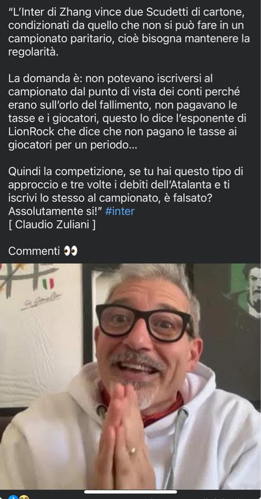
Task: Tap the blue Like reaction icon
Action: pos(12,497)
